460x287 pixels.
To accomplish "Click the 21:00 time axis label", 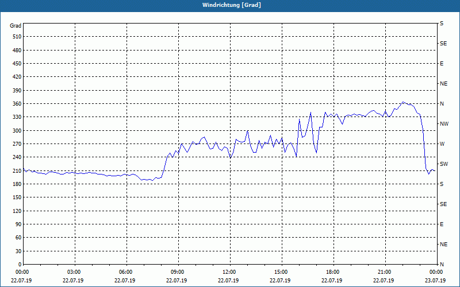I will 384,272.
